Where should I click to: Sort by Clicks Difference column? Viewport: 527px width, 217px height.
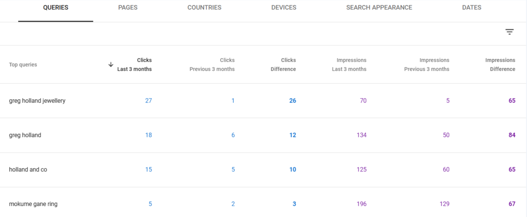[x=283, y=64]
